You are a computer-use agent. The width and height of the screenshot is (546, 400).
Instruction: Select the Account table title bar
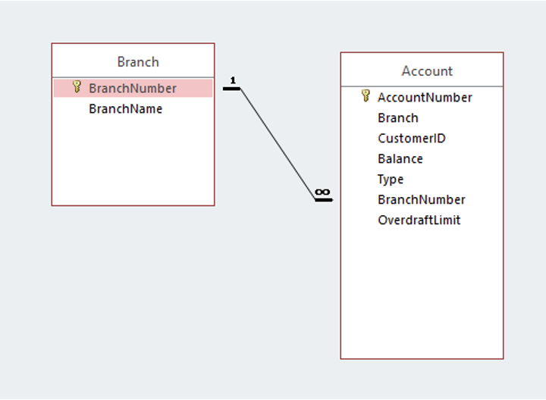tap(426, 70)
